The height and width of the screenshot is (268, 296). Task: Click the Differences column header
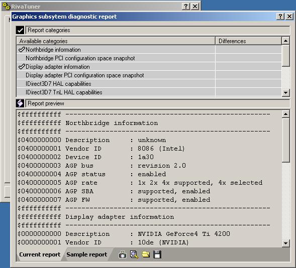tap(248, 41)
